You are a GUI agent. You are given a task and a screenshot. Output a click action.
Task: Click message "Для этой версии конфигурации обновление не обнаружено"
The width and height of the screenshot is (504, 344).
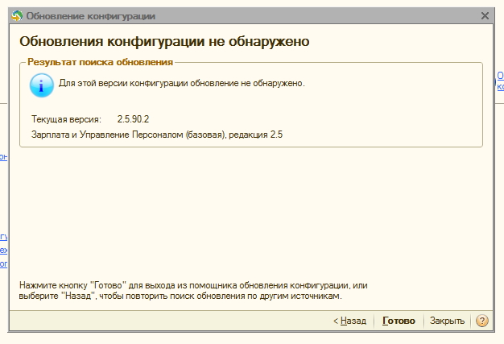coord(182,83)
